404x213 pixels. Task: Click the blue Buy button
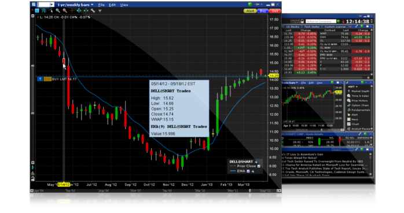pos(263,11)
